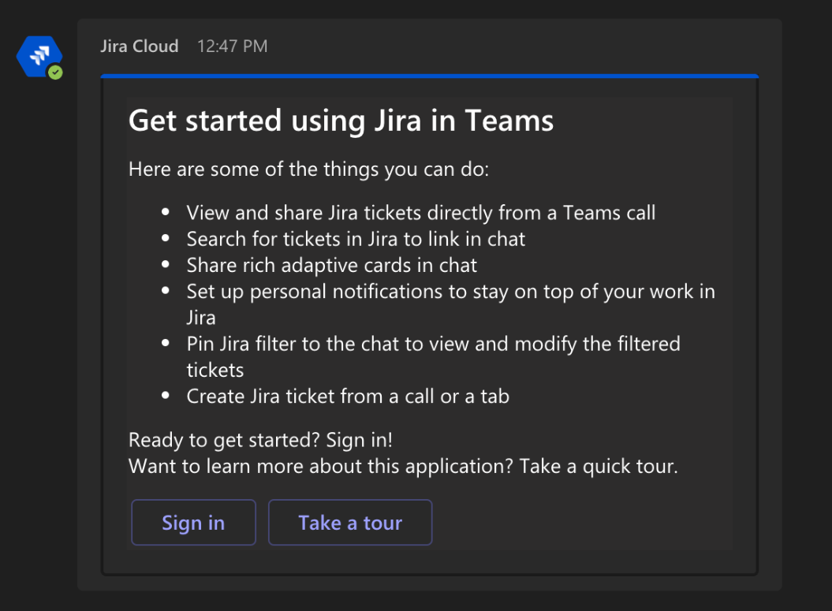Click "Share rich adaptive cards in chat" item
The width and height of the screenshot is (832, 611).
[x=332, y=265]
